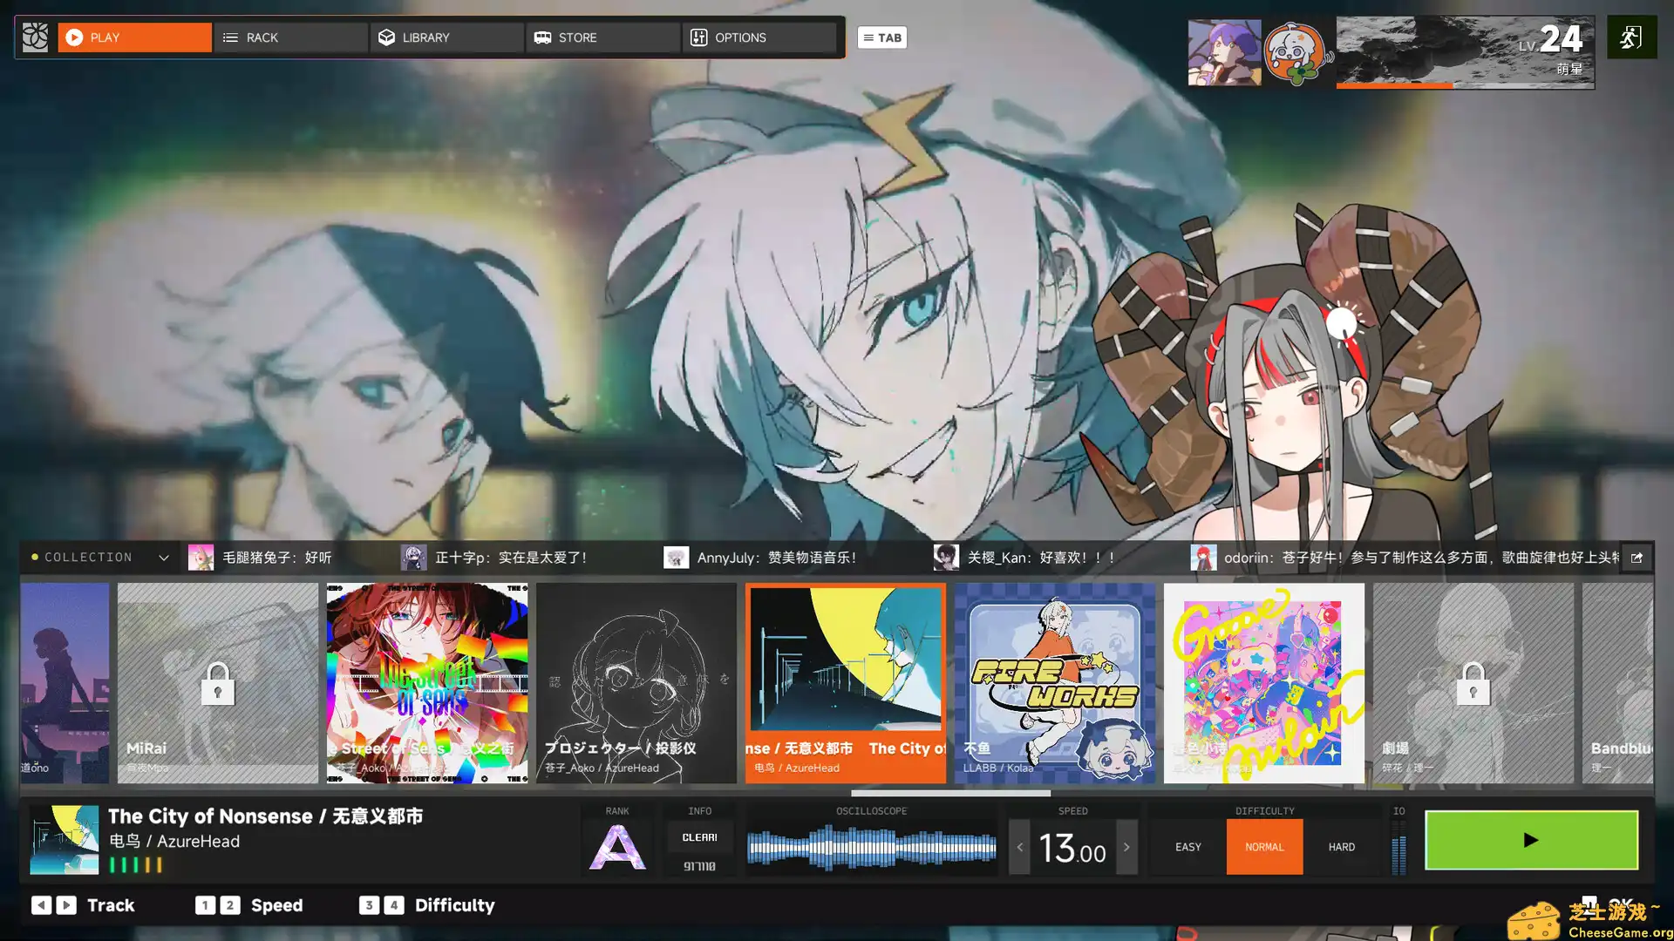This screenshot has width=1674, height=941.
Task: Open the LIBRARY menu tab
Action: click(x=446, y=37)
